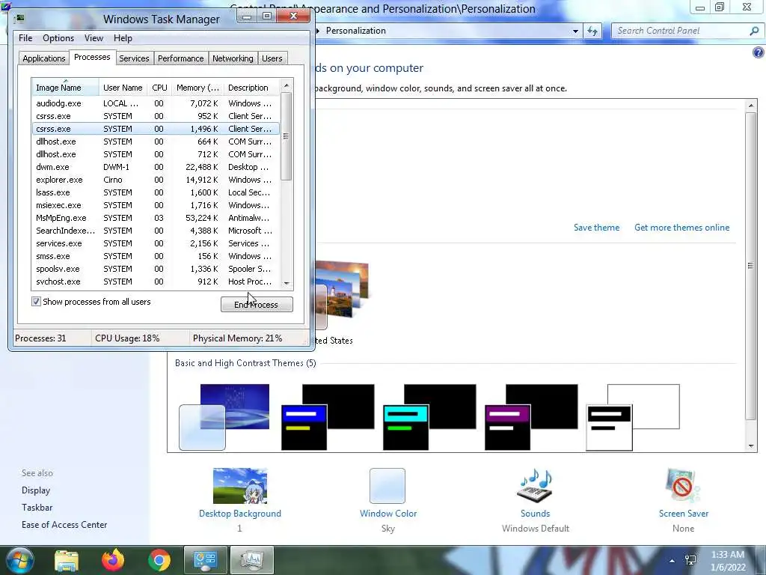Select the services.exe process row

click(156, 243)
